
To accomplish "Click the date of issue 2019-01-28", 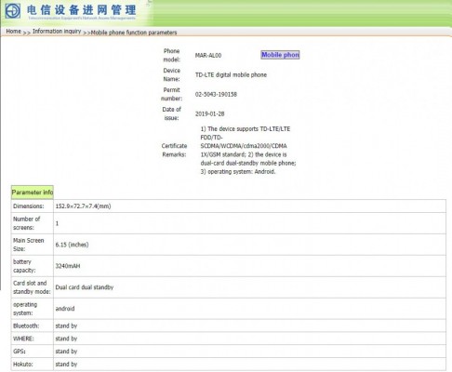I will (210, 113).
